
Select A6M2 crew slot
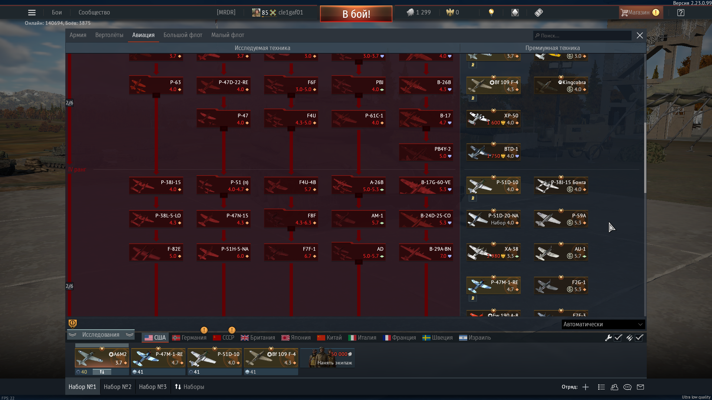click(x=102, y=358)
